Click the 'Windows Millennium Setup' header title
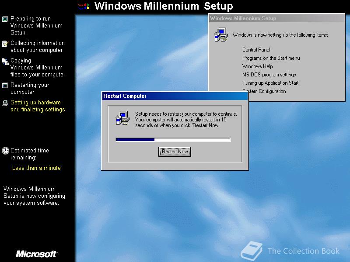The height and width of the screenshot is (262, 350). pos(164,6)
